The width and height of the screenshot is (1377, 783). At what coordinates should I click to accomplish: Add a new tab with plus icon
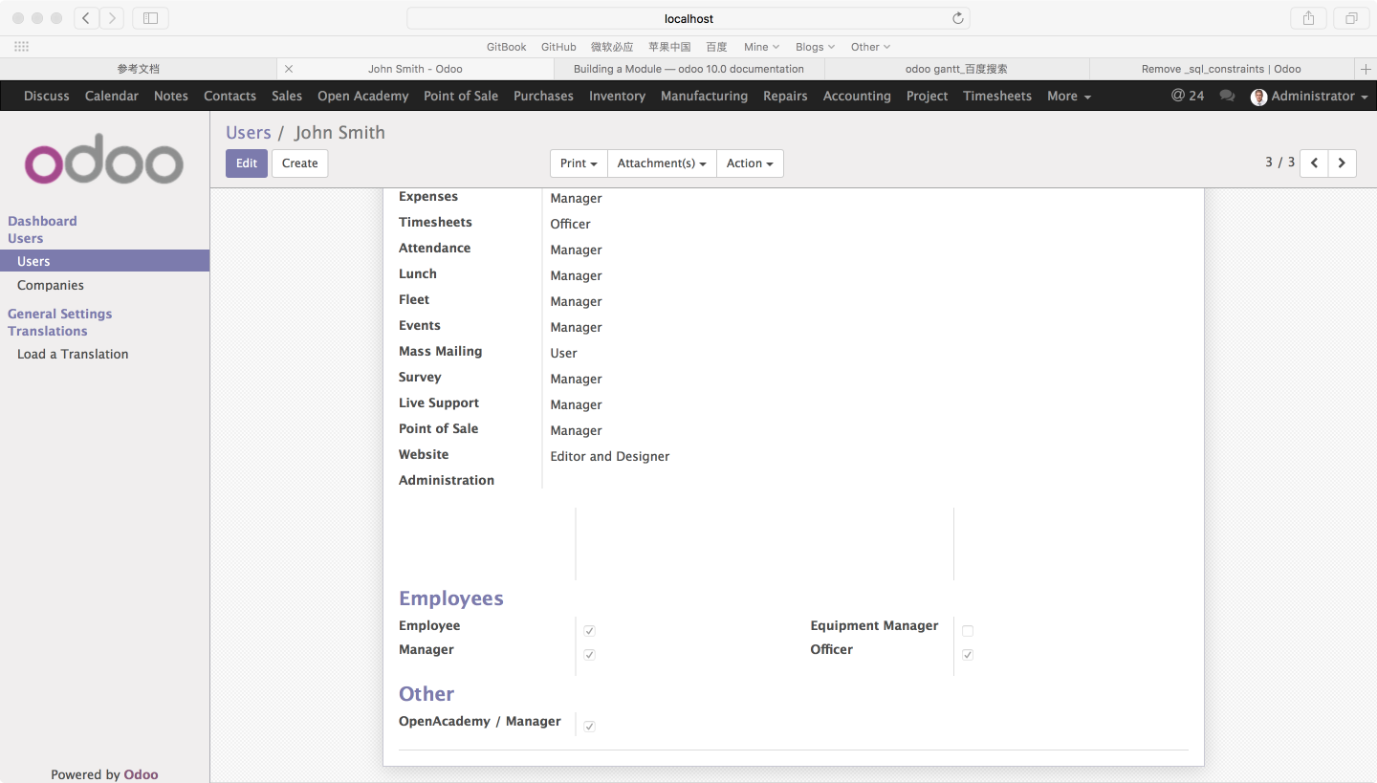1366,69
